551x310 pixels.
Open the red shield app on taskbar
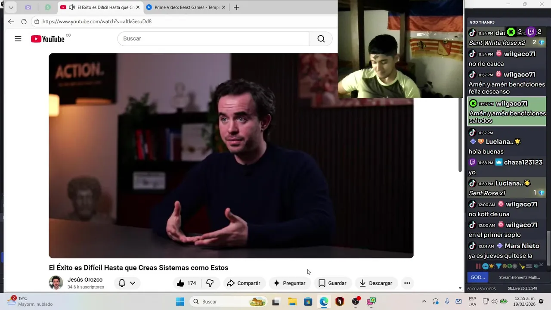pyautogui.click(x=340, y=301)
